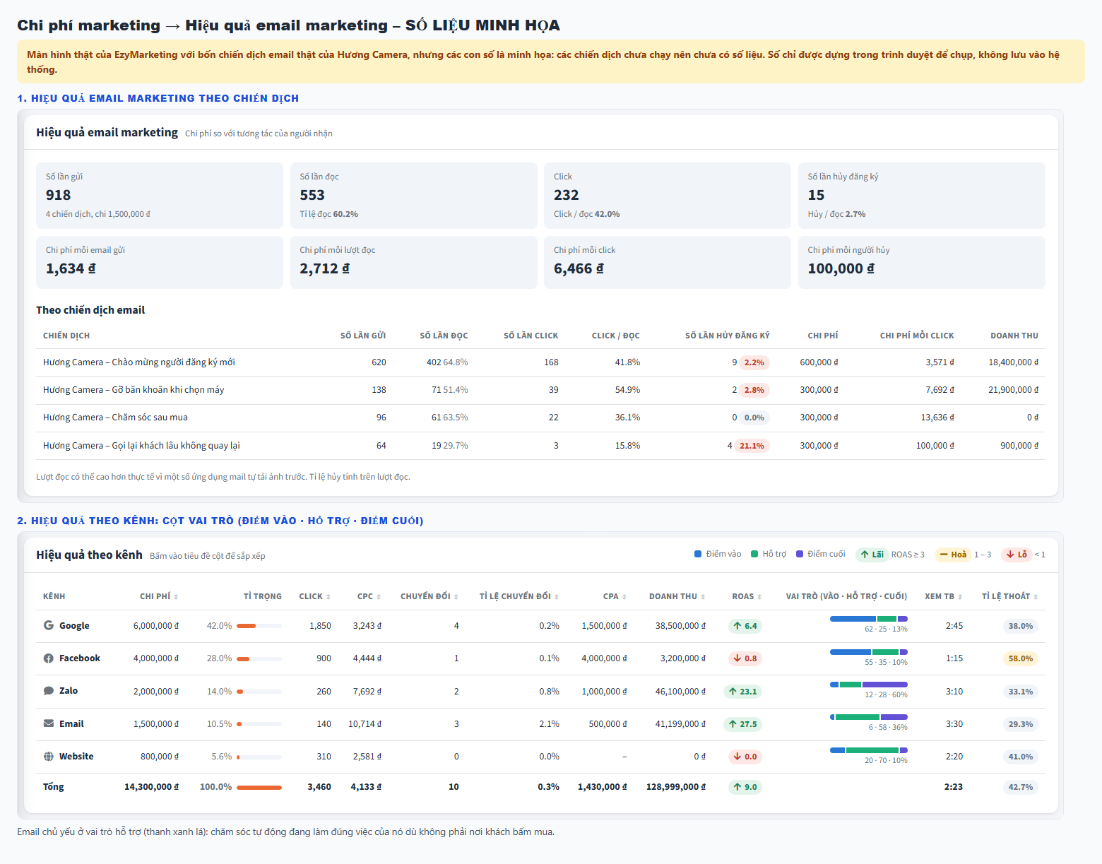Click the blue Điểm vào legend swatch

point(698,554)
